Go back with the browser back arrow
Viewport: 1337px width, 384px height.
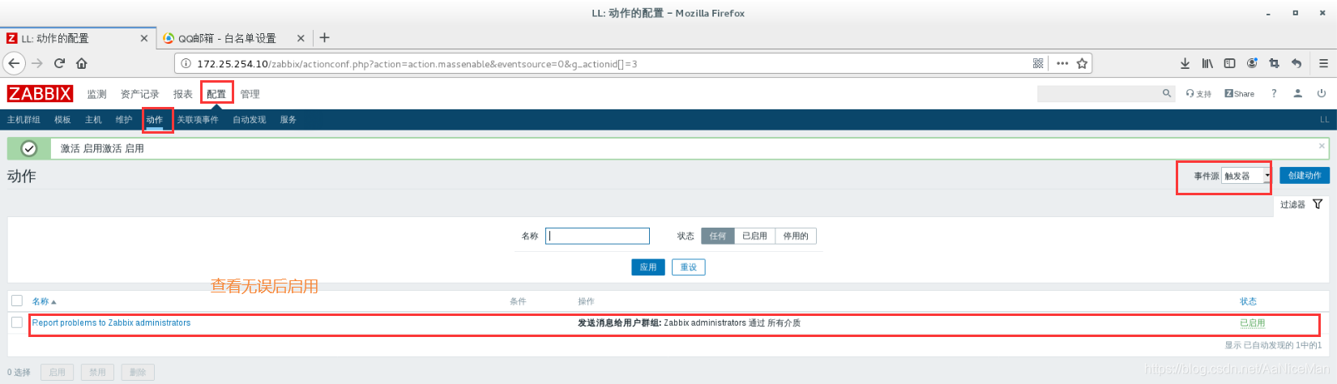(14, 63)
